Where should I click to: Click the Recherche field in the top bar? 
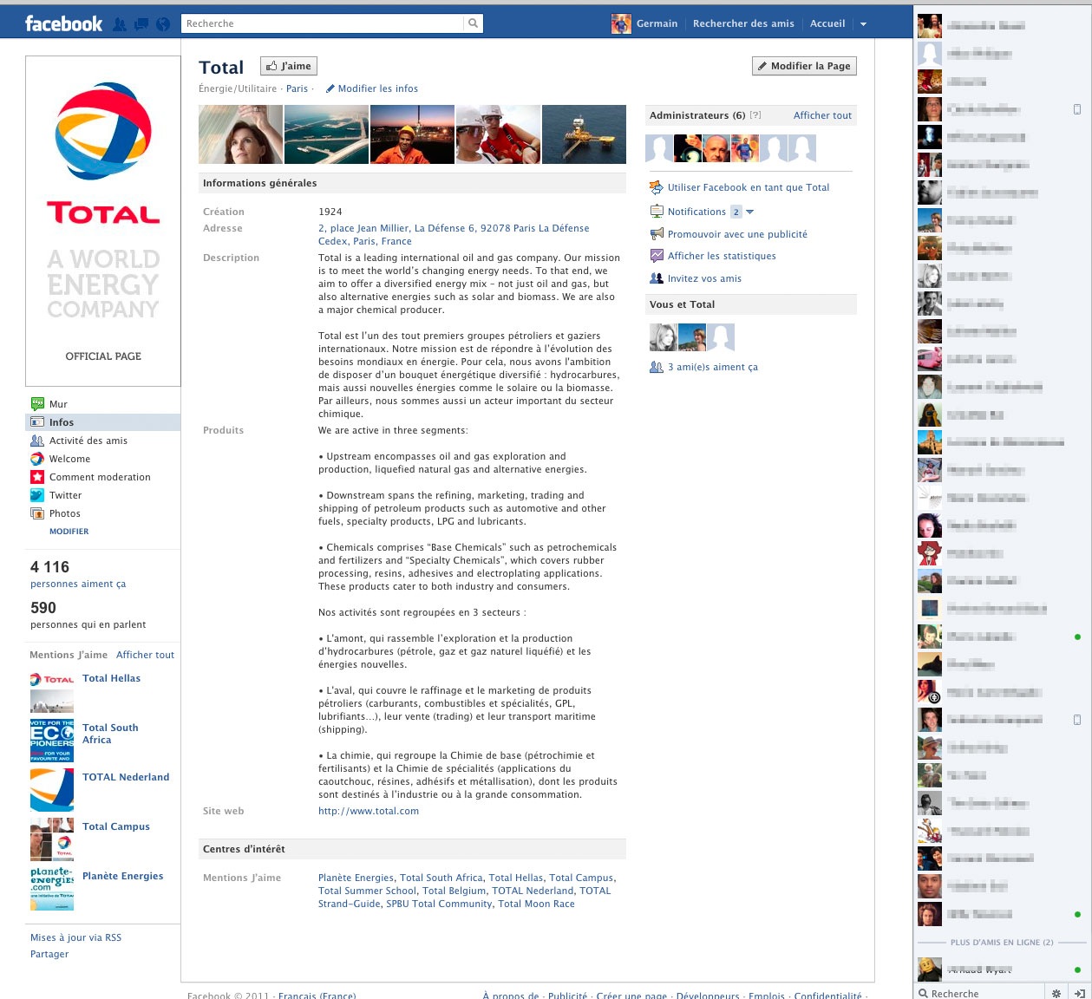pyautogui.click(x=323, y=23)
